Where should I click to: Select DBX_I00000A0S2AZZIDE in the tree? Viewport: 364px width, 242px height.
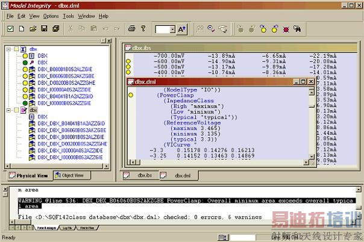point(64,90)
